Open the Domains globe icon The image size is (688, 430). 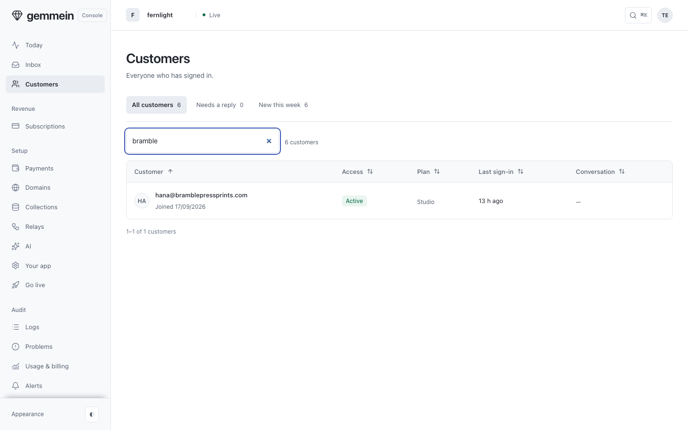click(16, 187)
